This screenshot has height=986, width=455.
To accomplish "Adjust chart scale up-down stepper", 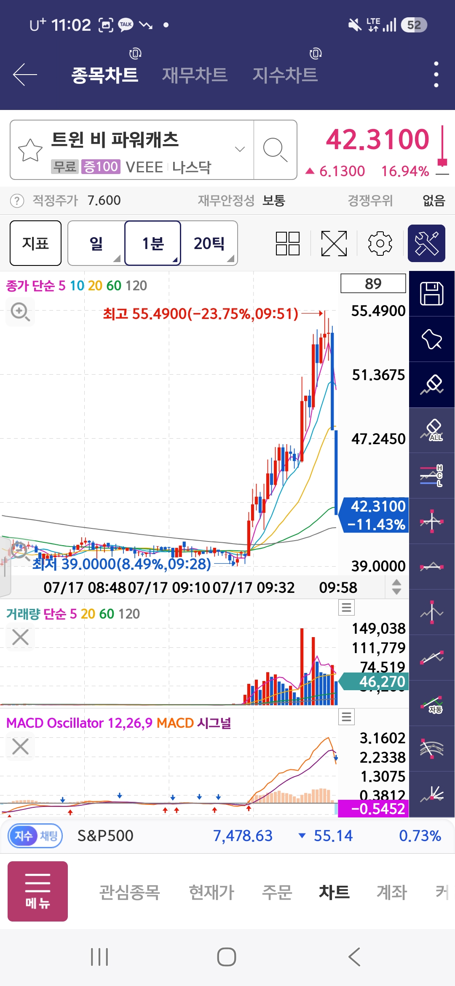I will (x=396, y=587).
